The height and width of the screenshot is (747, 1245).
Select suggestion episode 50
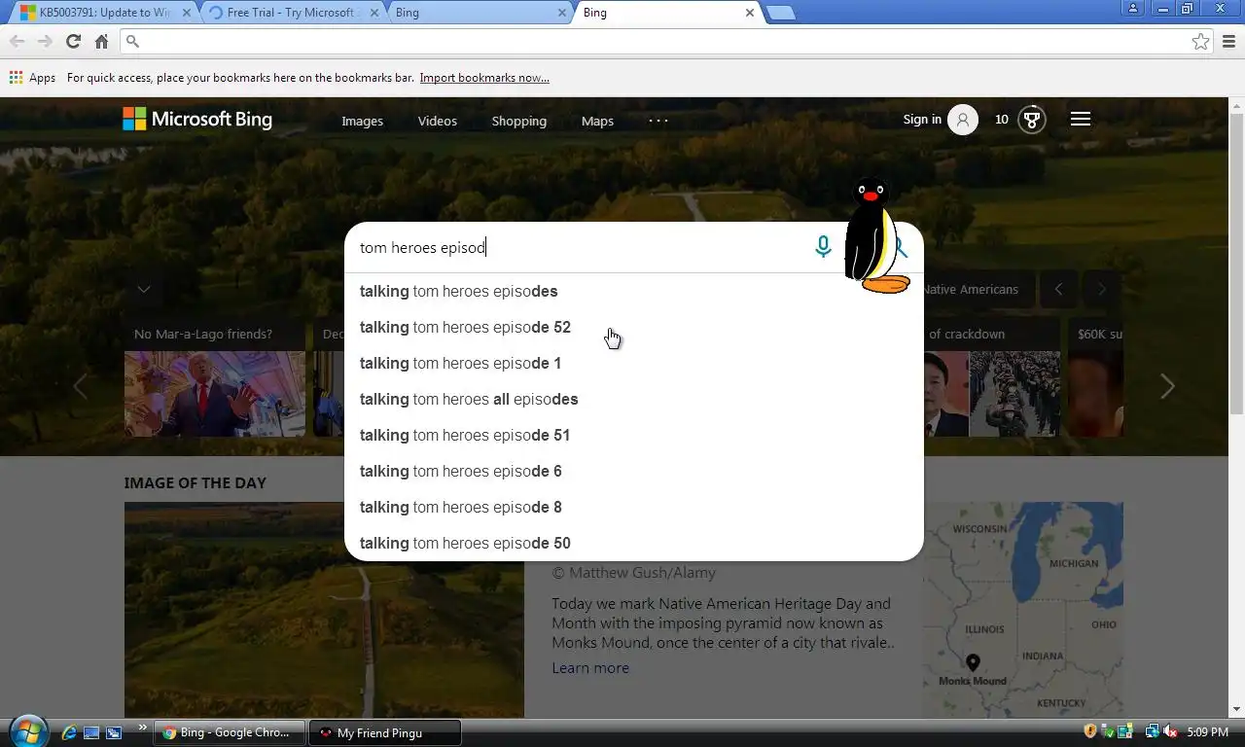[634, 543]
